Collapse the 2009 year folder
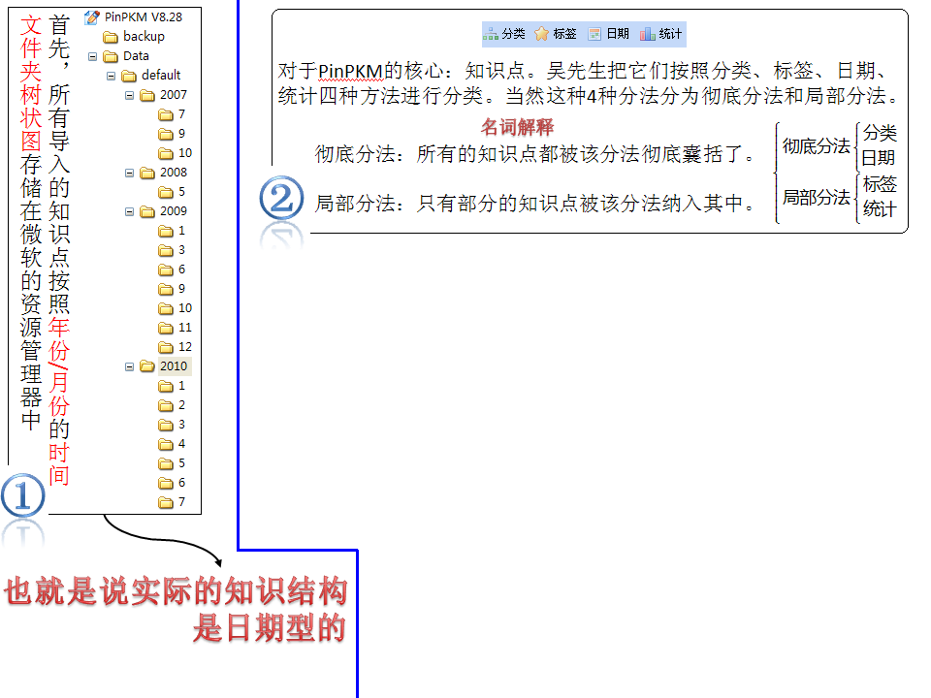 point(129,211)
